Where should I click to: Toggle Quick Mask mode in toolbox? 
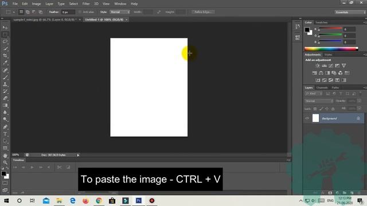point(5,183)
